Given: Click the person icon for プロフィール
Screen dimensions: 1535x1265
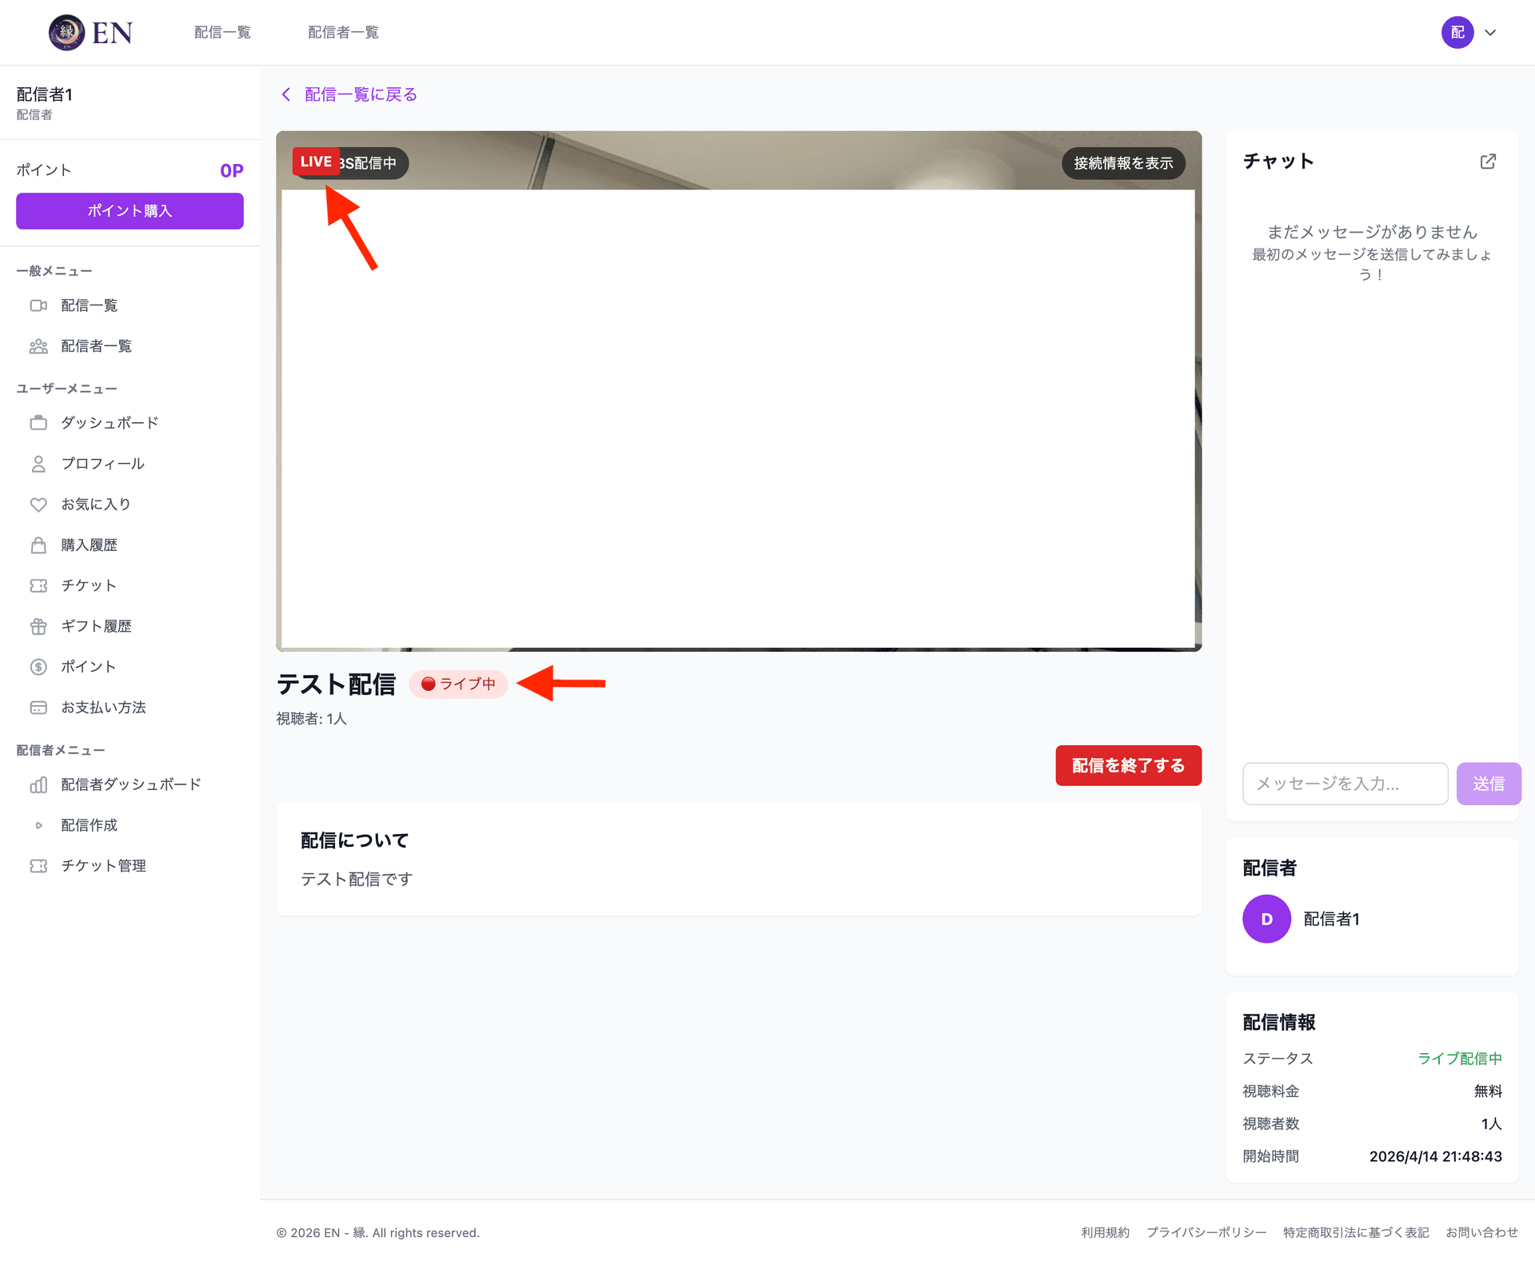Looking at the screenshot, I should [38, 464].
